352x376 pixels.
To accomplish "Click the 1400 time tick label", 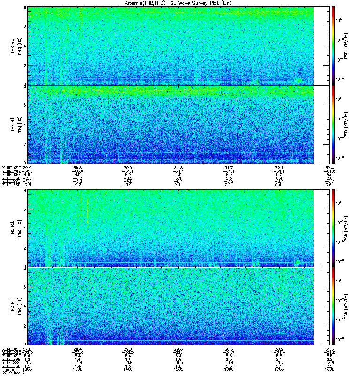I will click(x=128, y=369).
